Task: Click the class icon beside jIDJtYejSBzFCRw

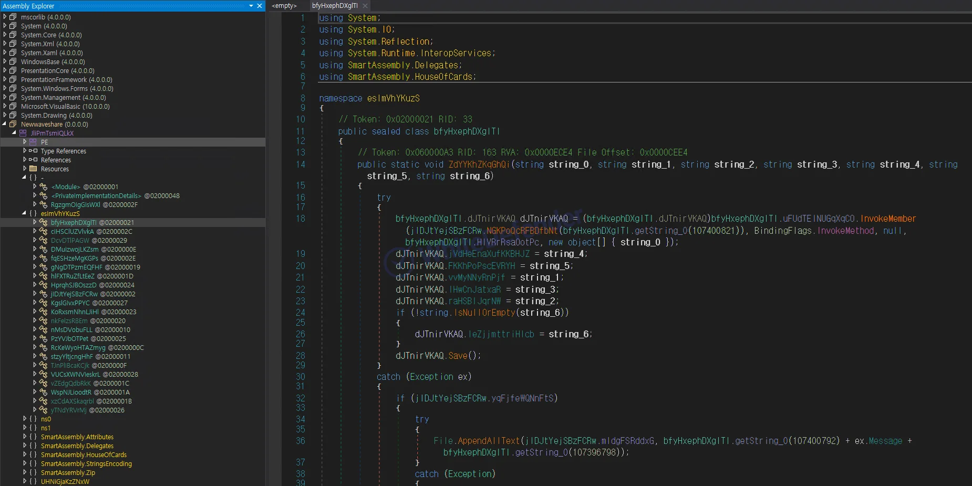Action: (x=44, y=294)
